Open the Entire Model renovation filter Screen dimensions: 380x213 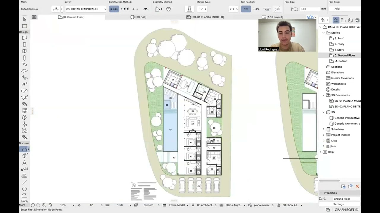(x=177, y=205)
